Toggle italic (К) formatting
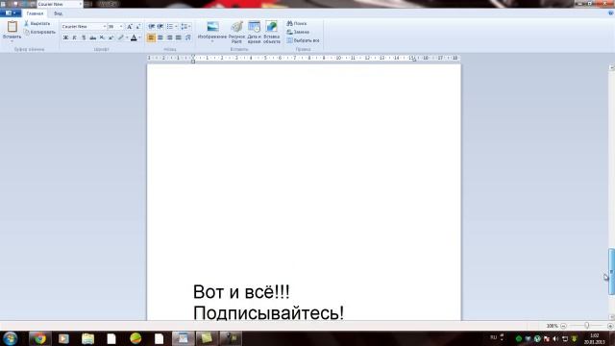This screenshot has height=346, width=615. pyautogui.click(x=75, y=37)
